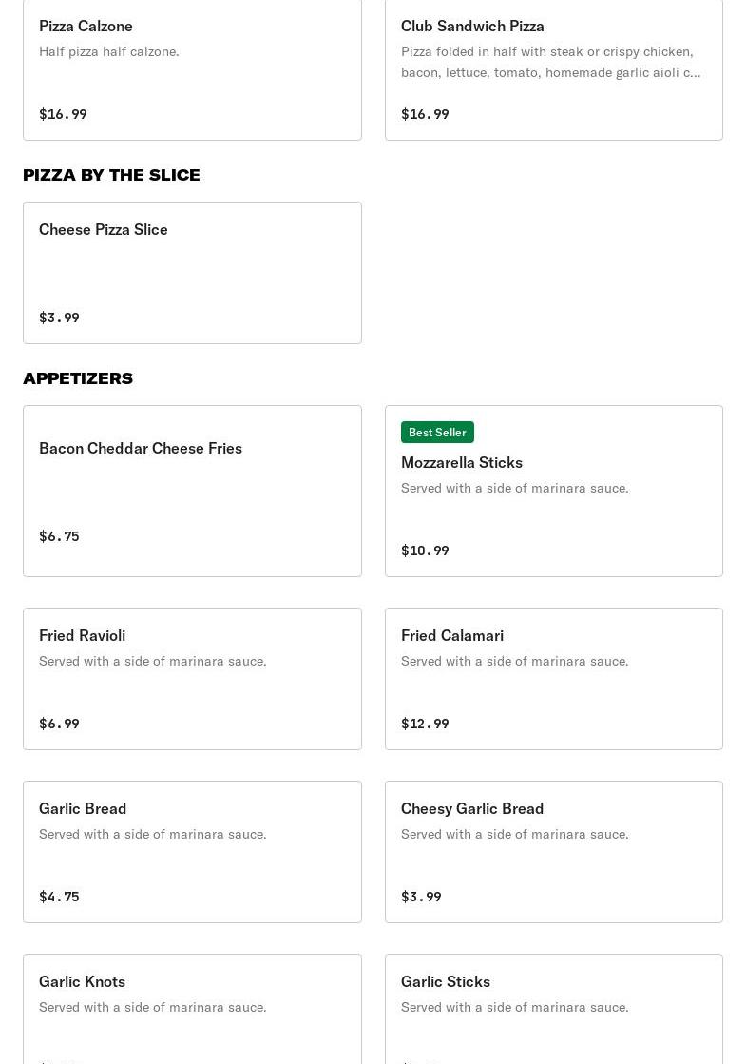Viewport: 746px width, 1064px height.
Task: Click the Pizza By The Slice heading
Action: [x=111, y=175]
